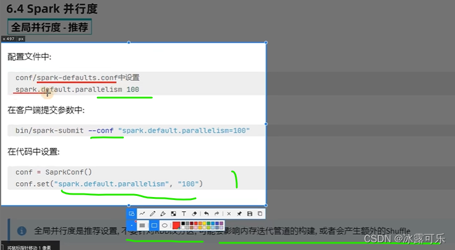
Task: Pick the eraser tool
Action: pyautogui.click(x=194, y=214)
